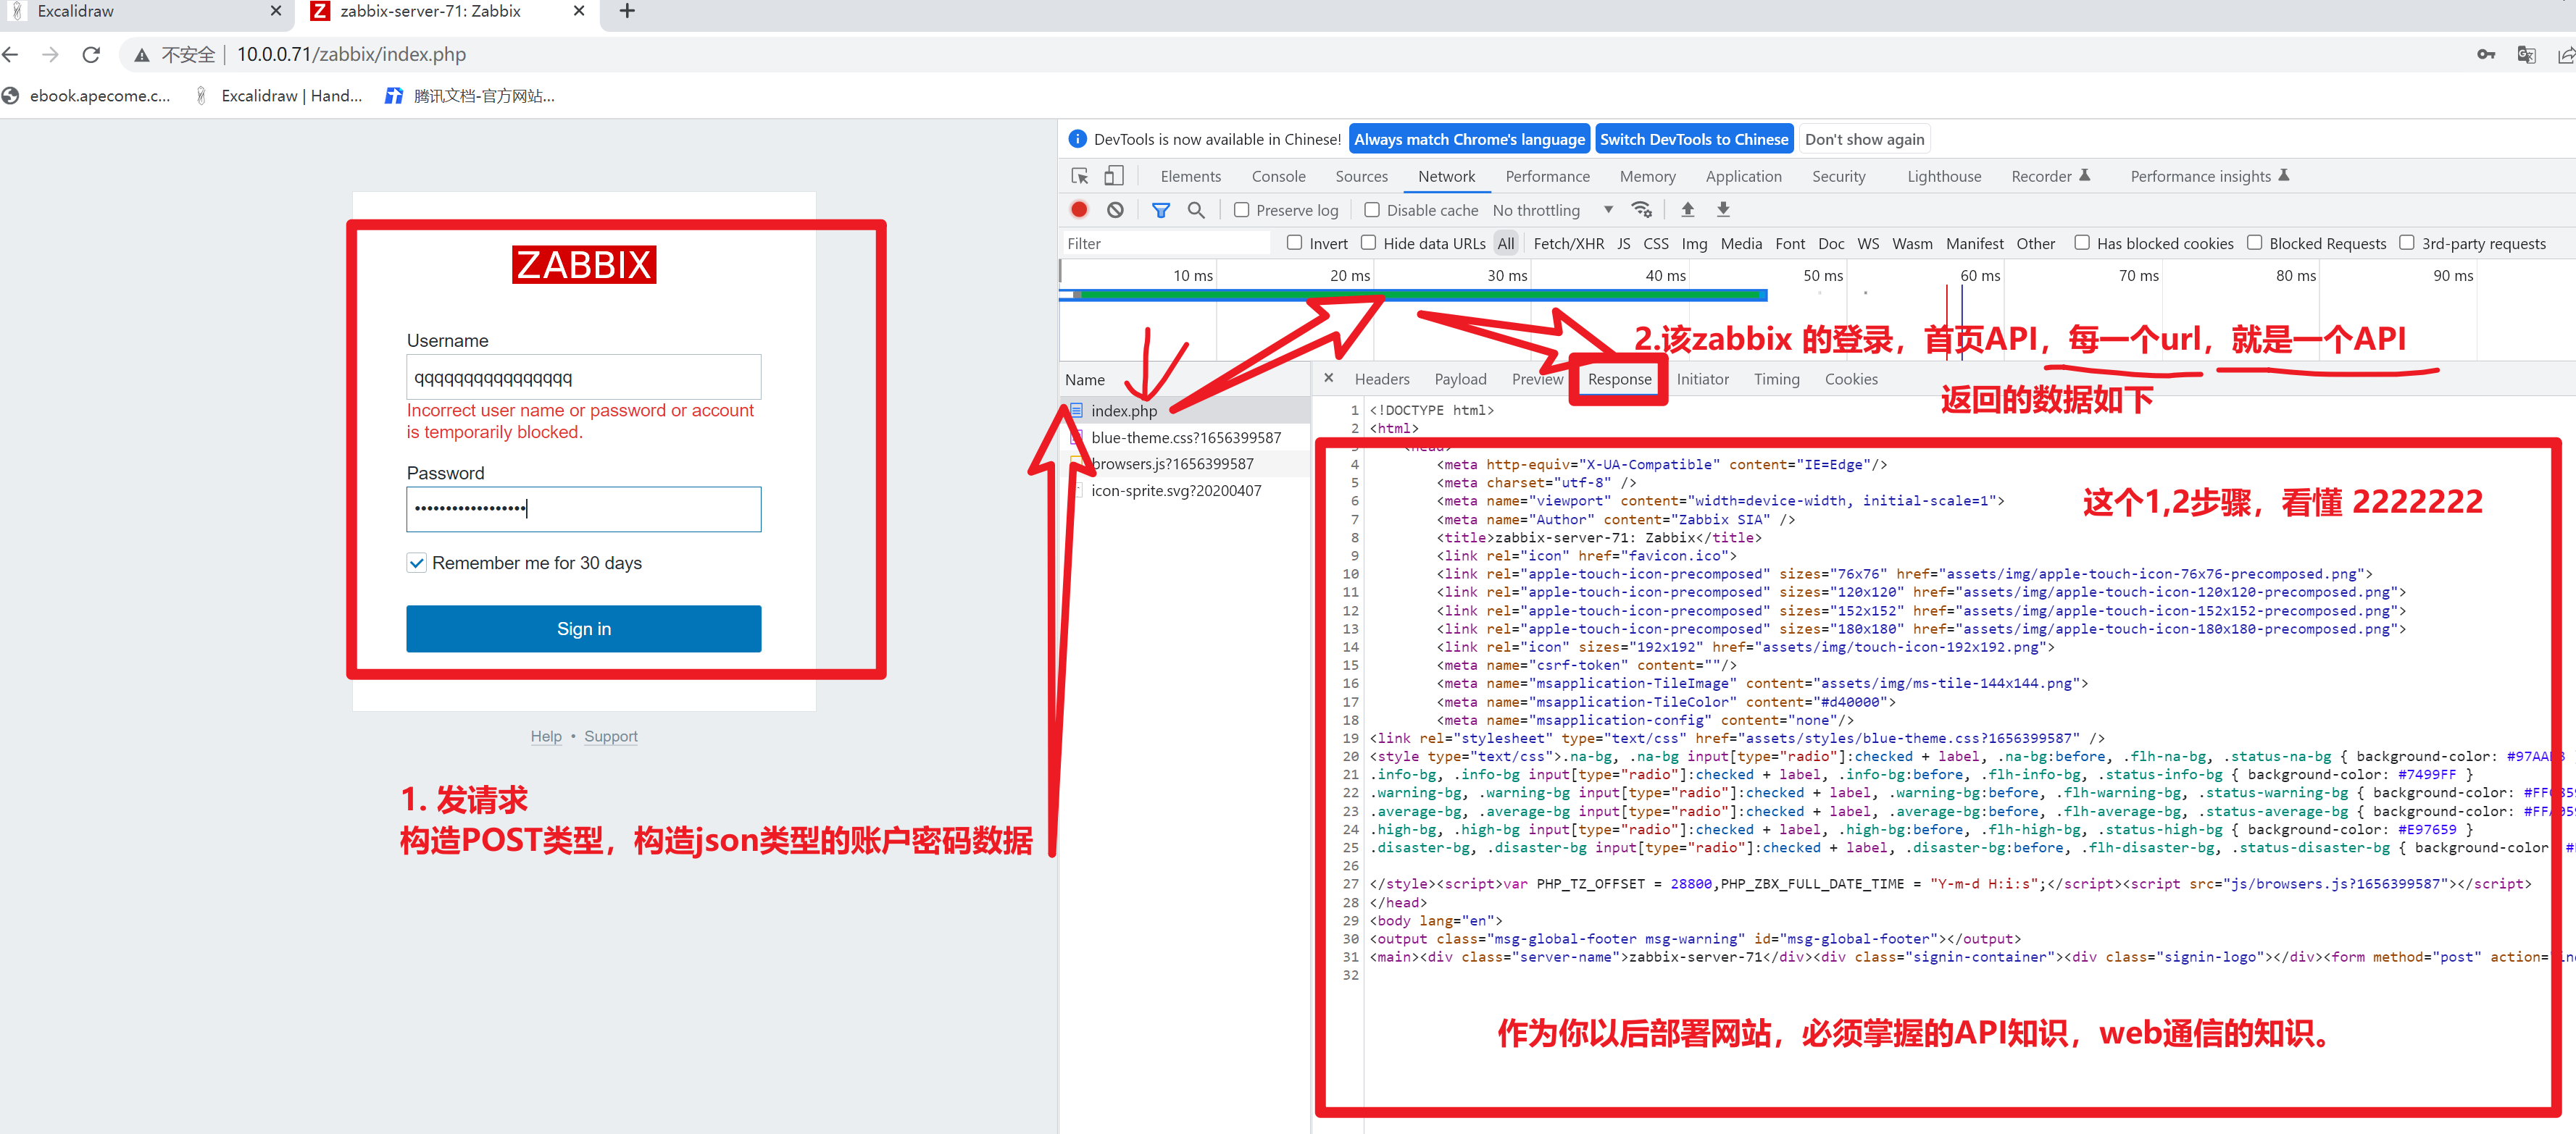Open the Headers tab of request
Viewport: 2576px width, 1134px height.
pyautogui.click(x=1381, y=379)
